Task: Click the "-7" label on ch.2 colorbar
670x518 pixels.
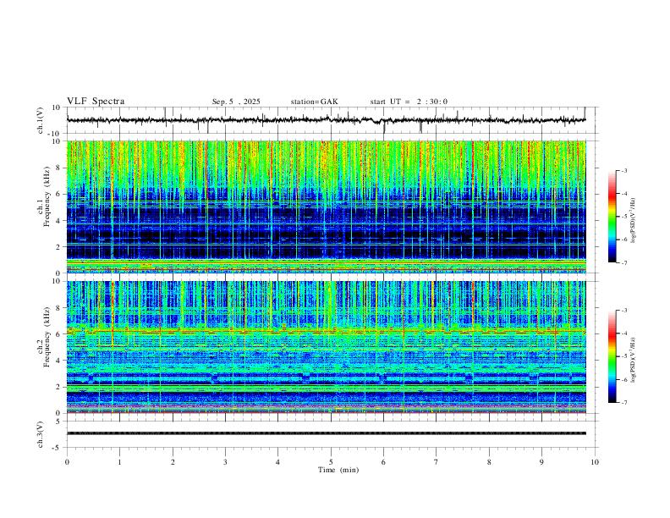Action: (x=623, y=402)
